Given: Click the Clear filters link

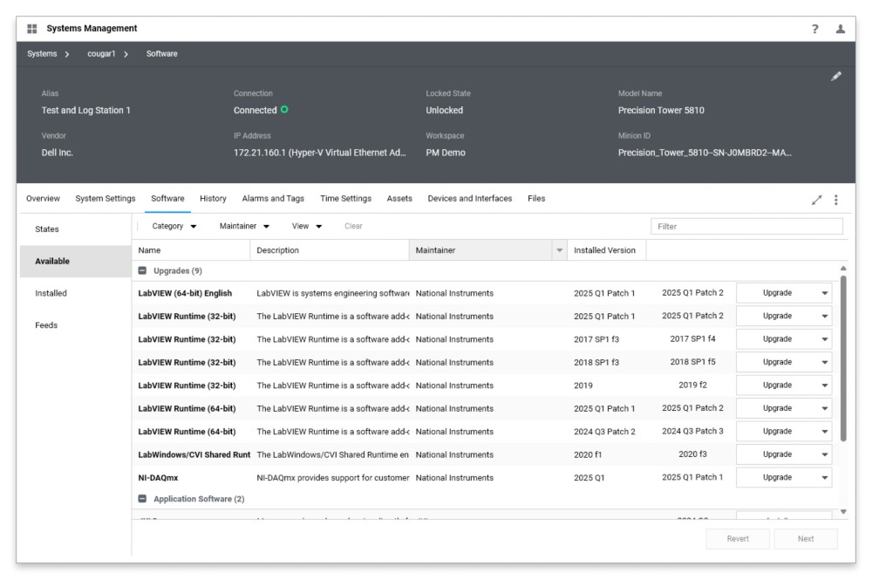Looking at the screenshot, I should point(353,226).
